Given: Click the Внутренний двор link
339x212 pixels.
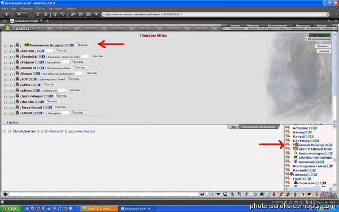Looking at the screenshot, I should (318, 39).
